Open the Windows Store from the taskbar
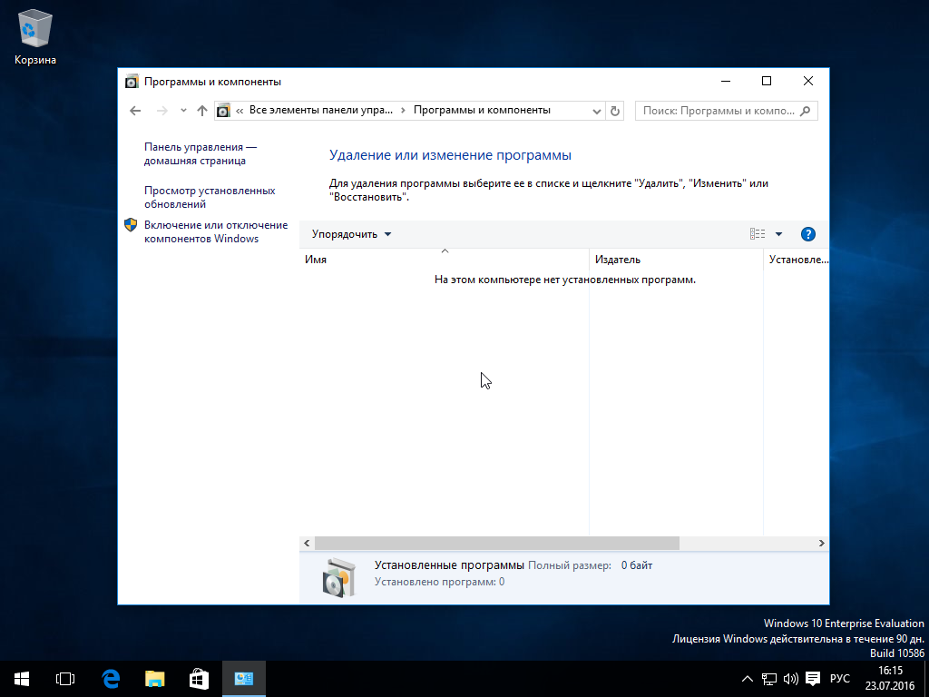The image size is (929, 697). point(198,678)
